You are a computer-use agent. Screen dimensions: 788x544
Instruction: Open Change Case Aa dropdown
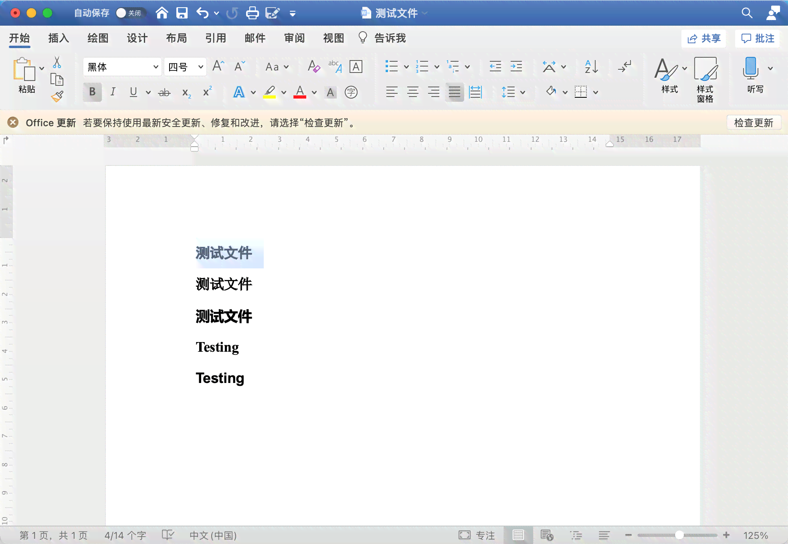(277, 67)
